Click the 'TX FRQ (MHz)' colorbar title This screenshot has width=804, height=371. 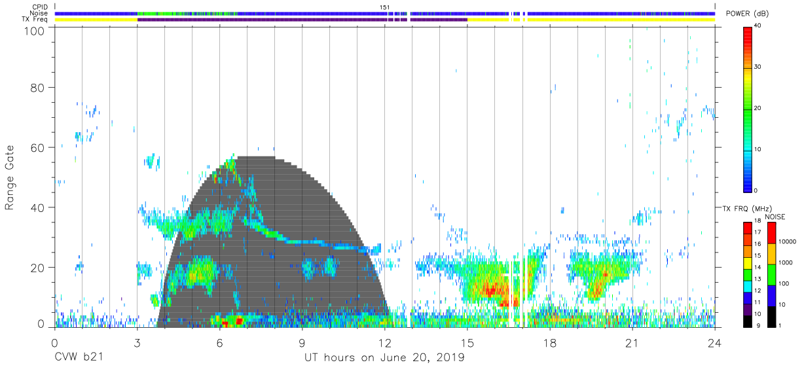pyautogui.click(x=747, y=209)
